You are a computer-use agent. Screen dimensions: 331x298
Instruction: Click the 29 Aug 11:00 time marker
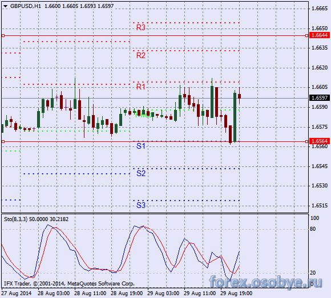[x=200, y=293]
